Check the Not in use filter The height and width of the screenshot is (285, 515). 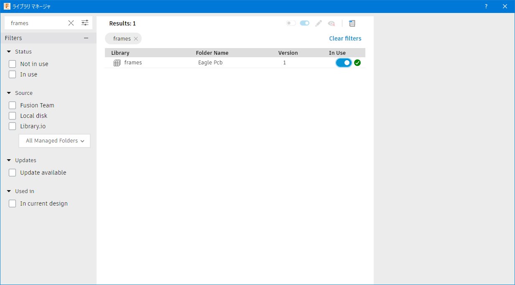click(13, 64)
